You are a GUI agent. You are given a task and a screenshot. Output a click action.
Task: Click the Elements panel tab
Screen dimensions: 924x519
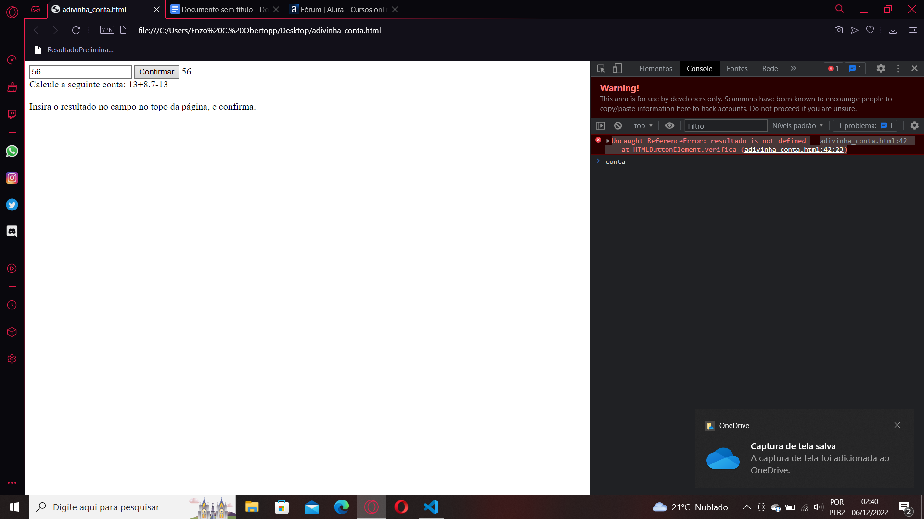click(x=655, y=68)
